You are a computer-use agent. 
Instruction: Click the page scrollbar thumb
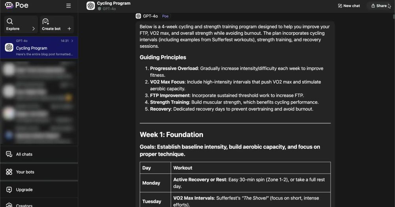[394, 16]
